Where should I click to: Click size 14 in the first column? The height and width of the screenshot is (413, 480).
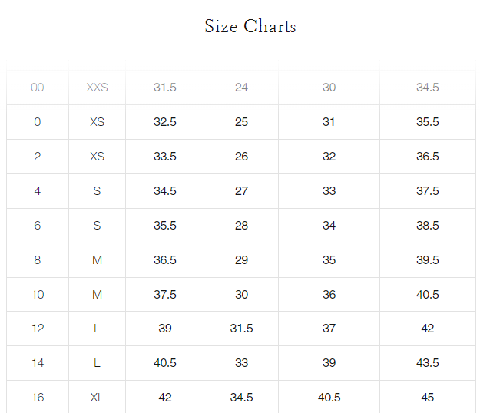tap(38, 363)
